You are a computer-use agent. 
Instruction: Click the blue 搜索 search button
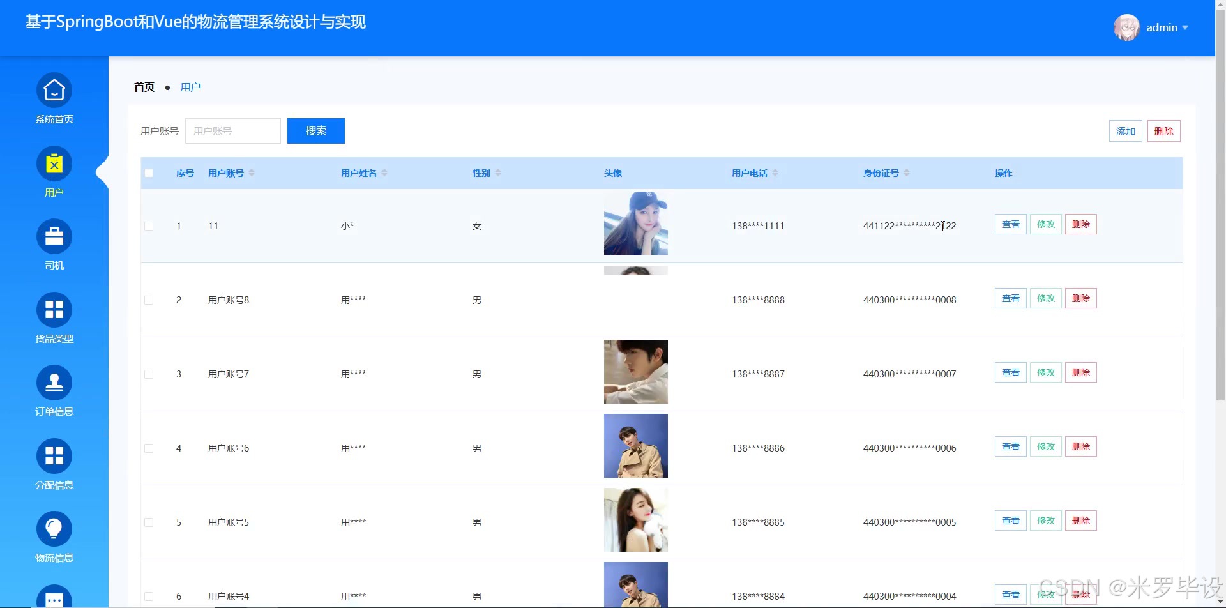point(316,131)
